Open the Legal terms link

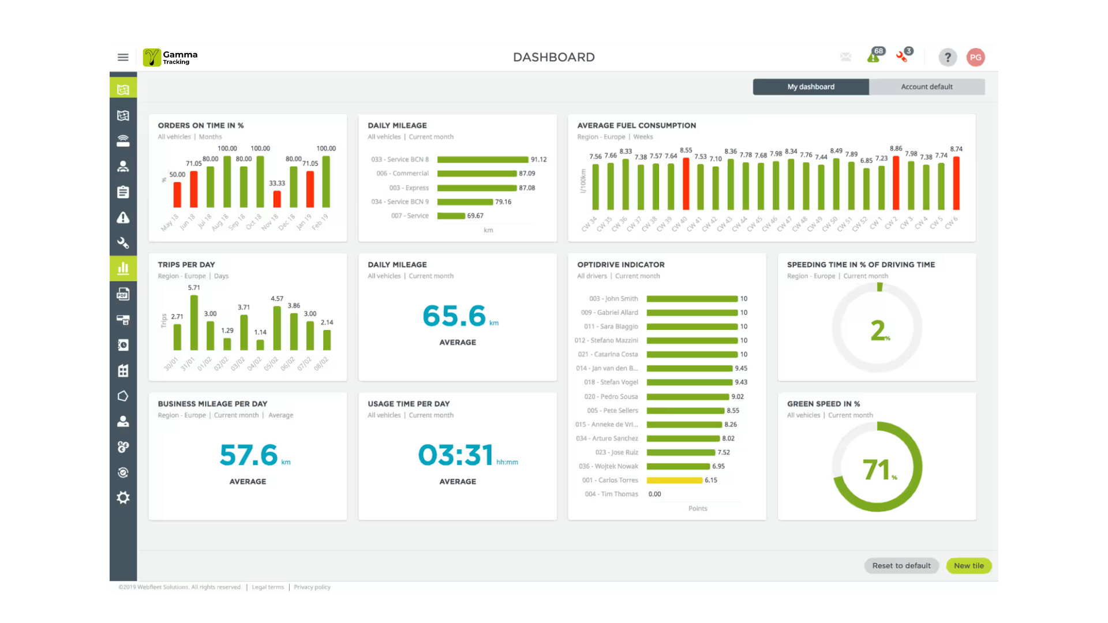point(268,587)
